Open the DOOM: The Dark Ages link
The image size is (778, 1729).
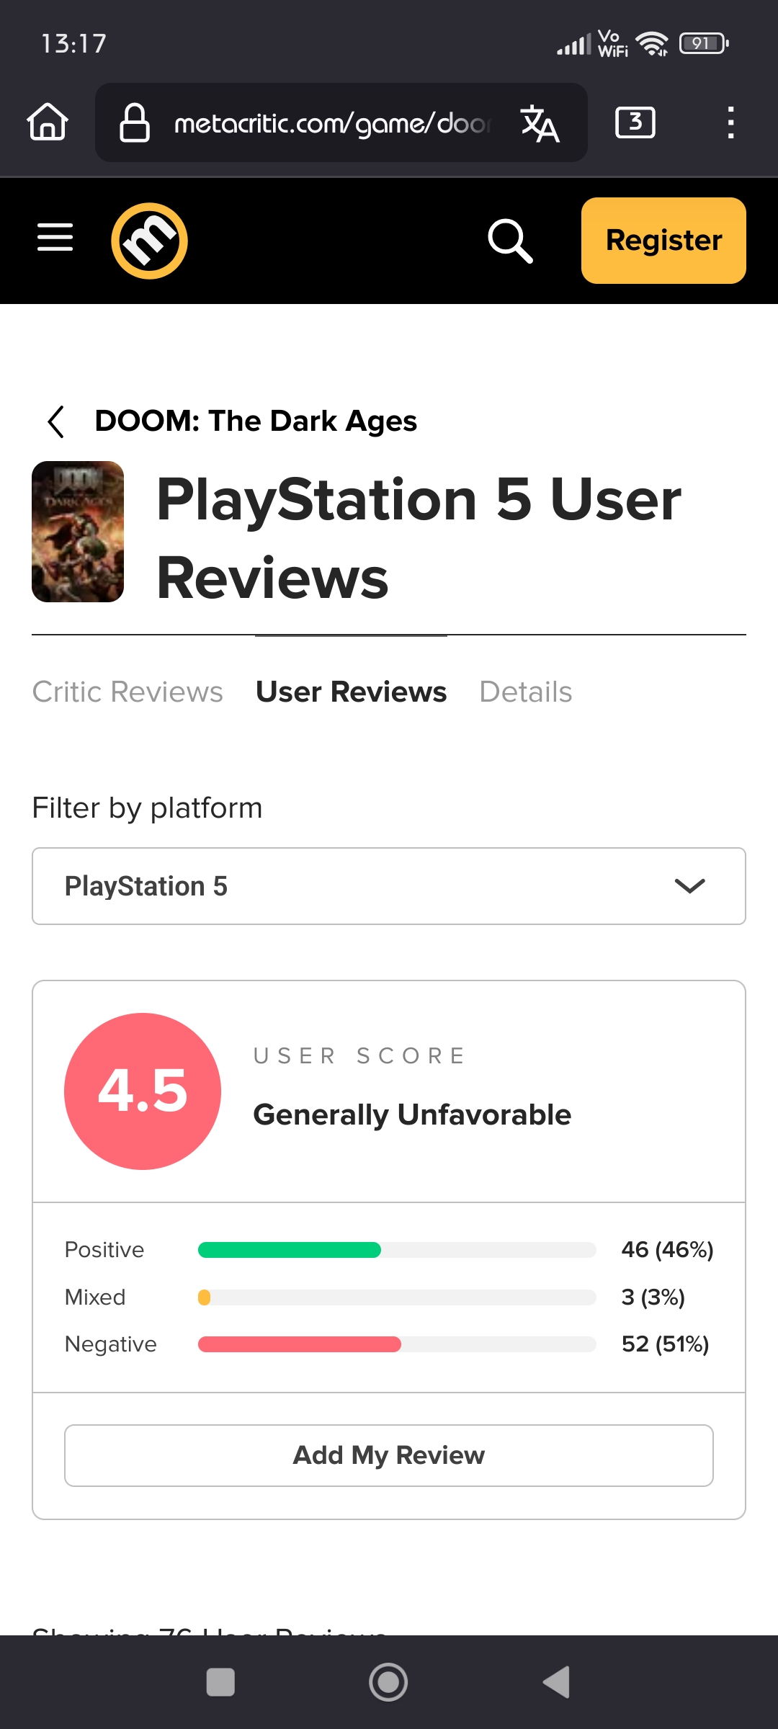pos(256,421)
